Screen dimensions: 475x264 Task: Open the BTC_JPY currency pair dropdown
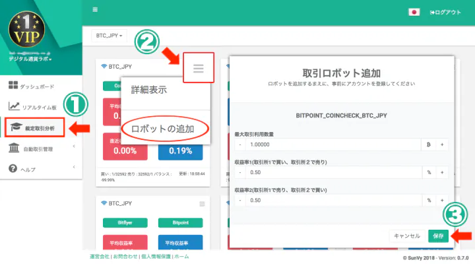click(109, 36)
